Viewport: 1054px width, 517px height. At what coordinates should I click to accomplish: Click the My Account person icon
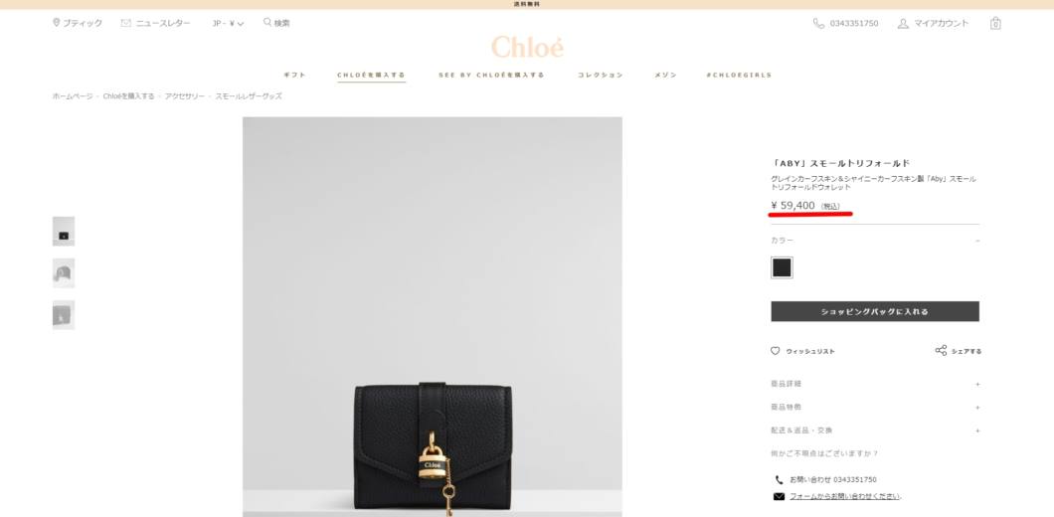(x=903, y=24)
